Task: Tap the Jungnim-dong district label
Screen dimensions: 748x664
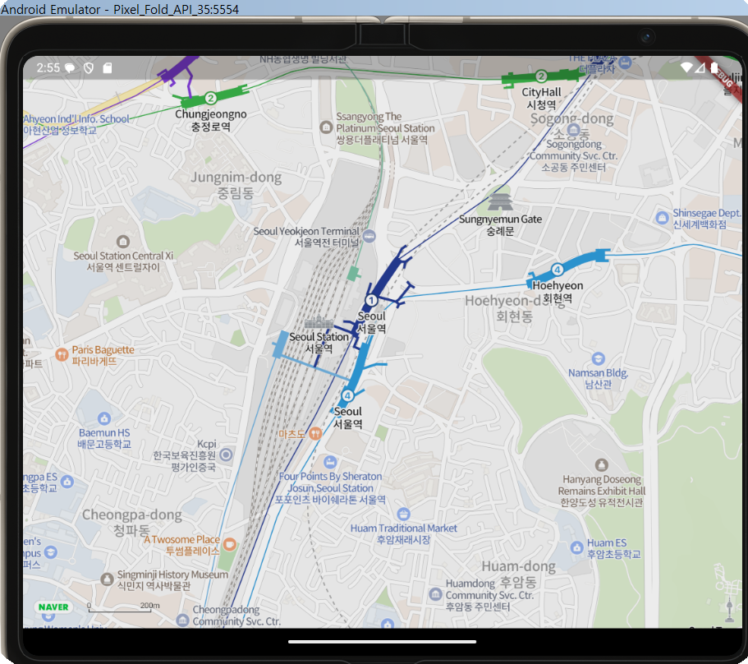Action: coord(236,185)
